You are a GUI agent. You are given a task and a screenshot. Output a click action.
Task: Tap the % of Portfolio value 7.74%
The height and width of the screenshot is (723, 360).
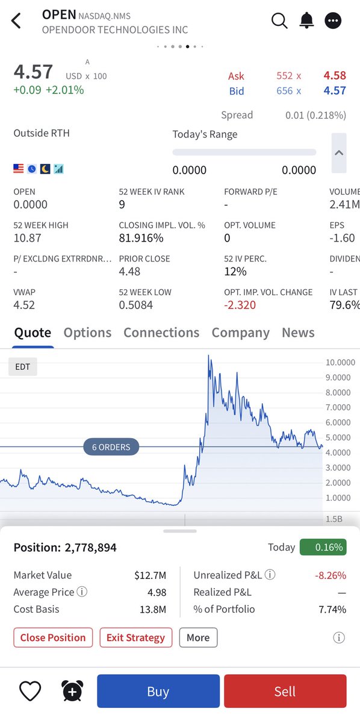click(332, 609)
